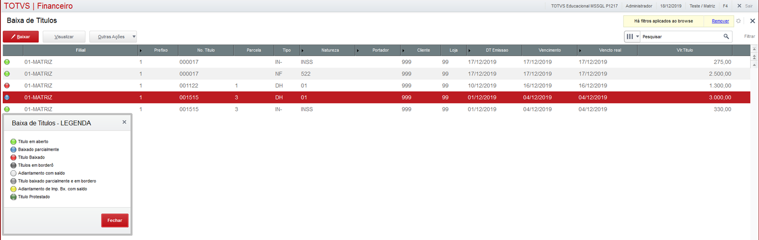Image resolution: width=759 pixels, height=240 pixels.
Task: Click the magnifying glass search icon
Action: click(x=726, y=36)
